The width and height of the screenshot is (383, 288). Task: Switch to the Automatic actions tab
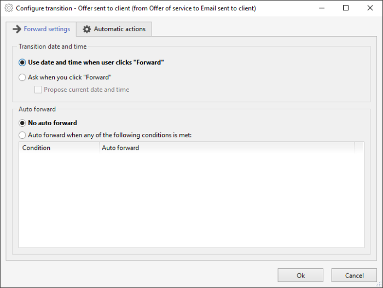coord(114,29)
